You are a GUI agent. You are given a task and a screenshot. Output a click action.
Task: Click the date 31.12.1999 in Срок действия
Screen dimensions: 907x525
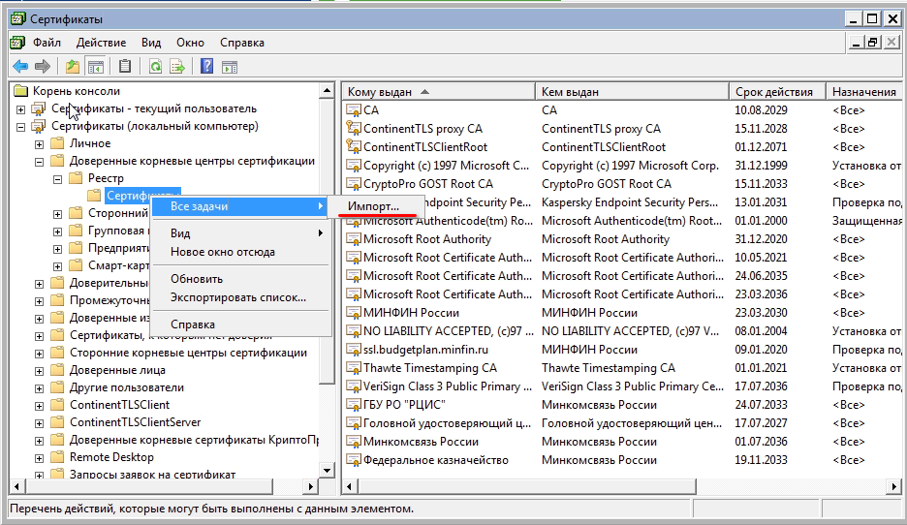(761, 166)
